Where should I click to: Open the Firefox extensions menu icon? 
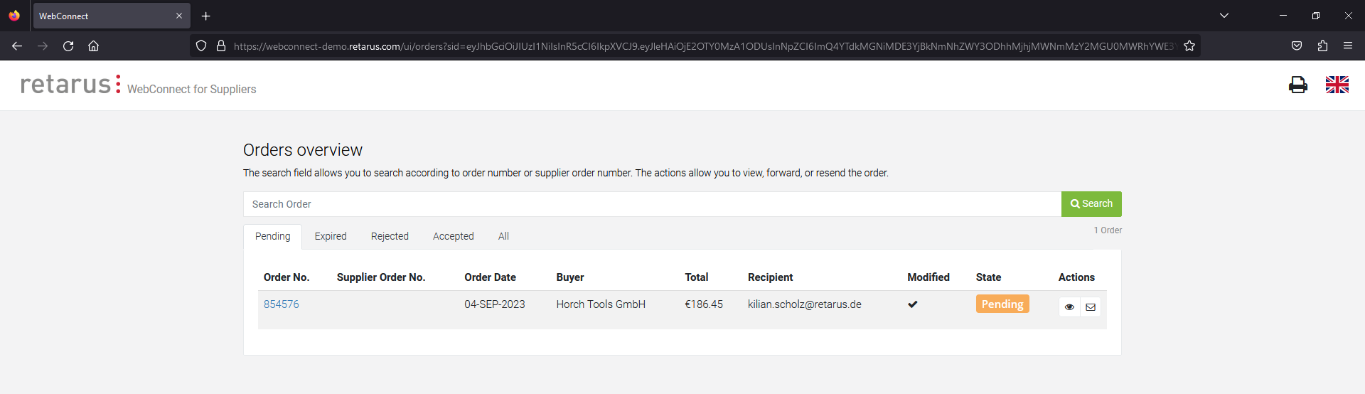click(x=1322, y=46)
